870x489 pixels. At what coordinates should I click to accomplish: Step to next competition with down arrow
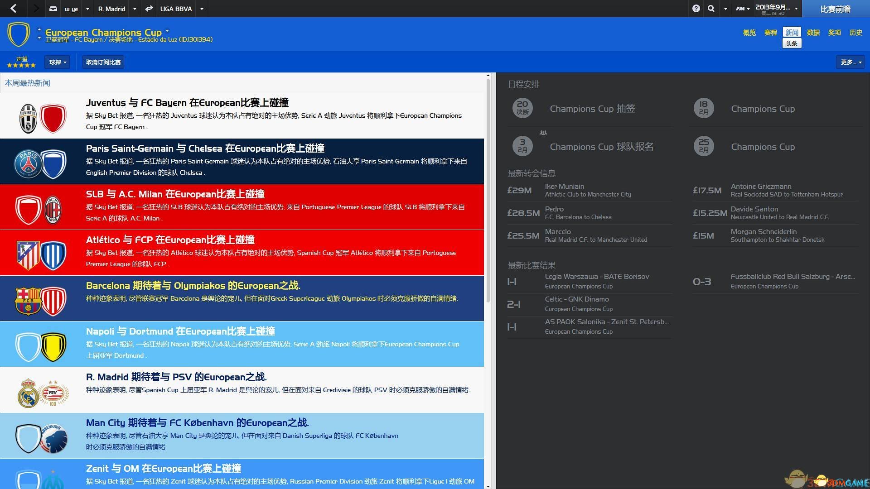[x=39, y=38]
